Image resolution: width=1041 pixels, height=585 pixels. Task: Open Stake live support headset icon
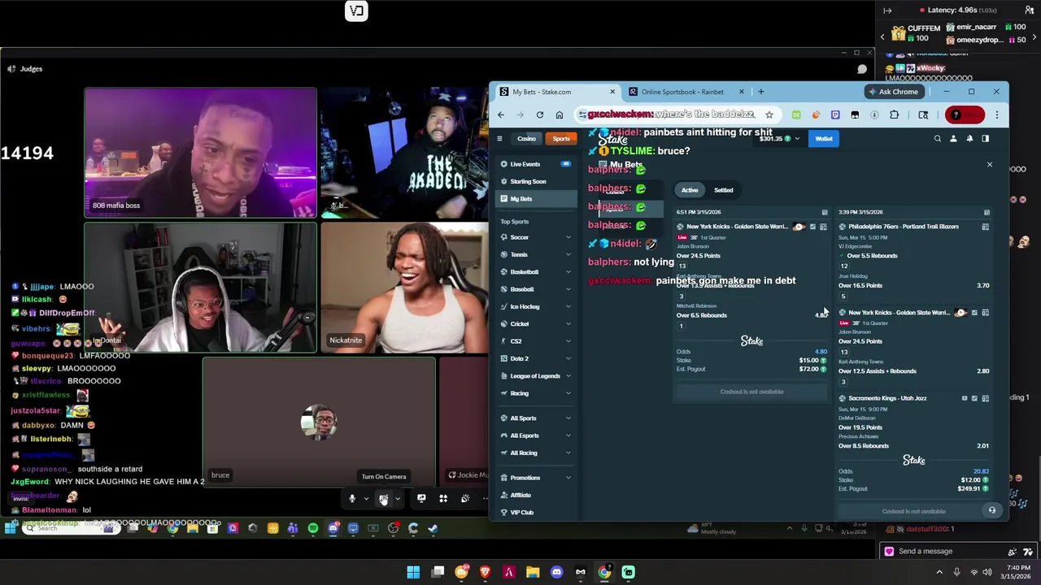pyautogui.click(x=991, y=510)
